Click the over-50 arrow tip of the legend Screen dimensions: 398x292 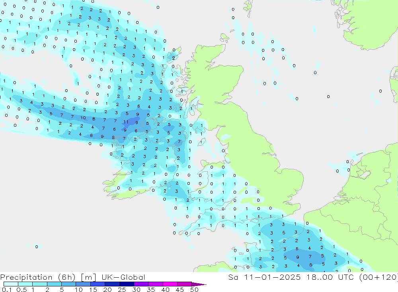(199, 284)
